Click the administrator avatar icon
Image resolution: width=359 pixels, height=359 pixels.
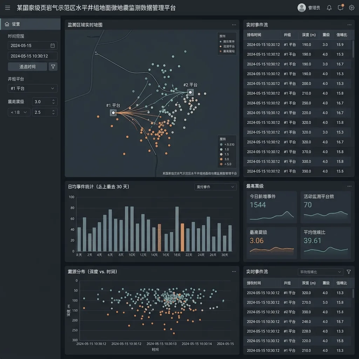(302, 8)
